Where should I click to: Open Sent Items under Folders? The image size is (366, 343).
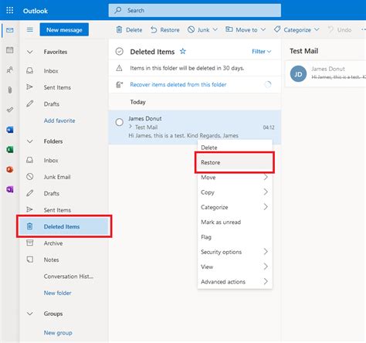(x=63, y=210)
